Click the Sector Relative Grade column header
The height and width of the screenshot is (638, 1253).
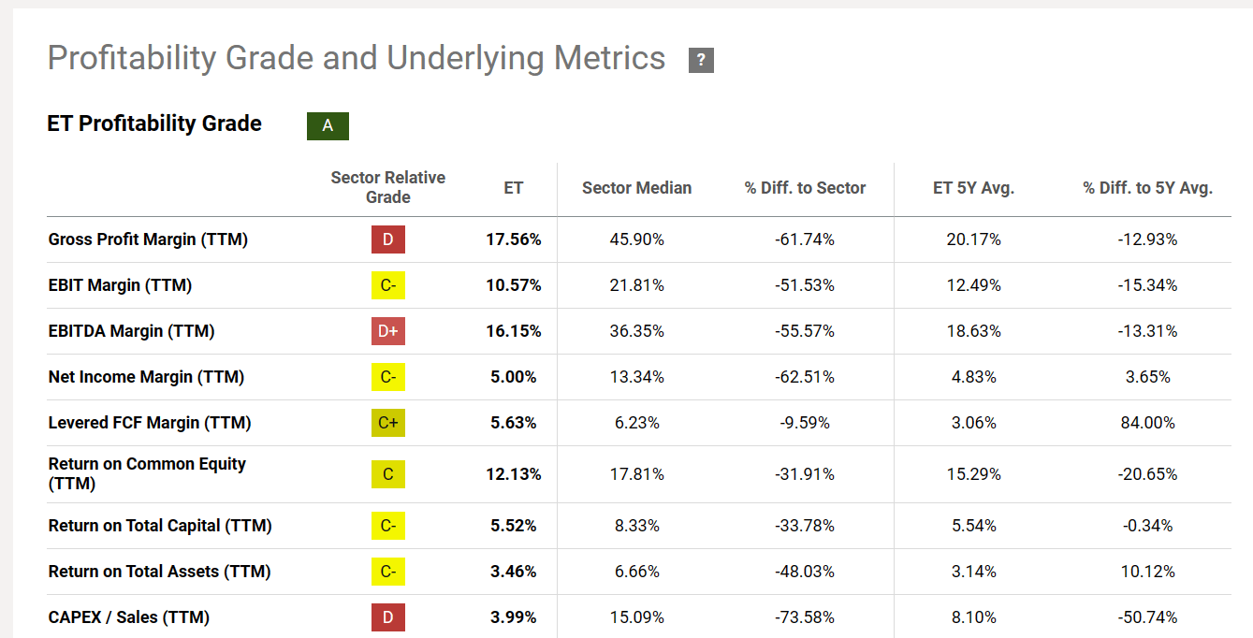tap(388, 187)
